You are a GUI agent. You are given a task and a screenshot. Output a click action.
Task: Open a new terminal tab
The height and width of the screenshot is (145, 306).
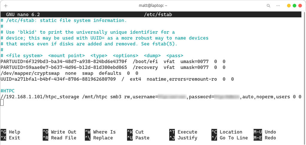[6, 6]
